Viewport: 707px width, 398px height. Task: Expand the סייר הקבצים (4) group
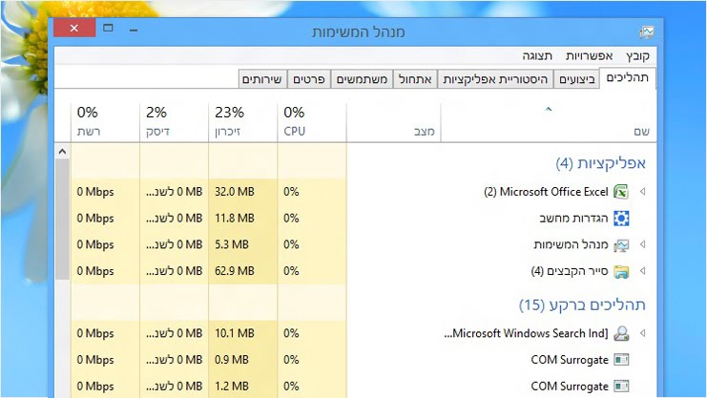tap(642, 271)
